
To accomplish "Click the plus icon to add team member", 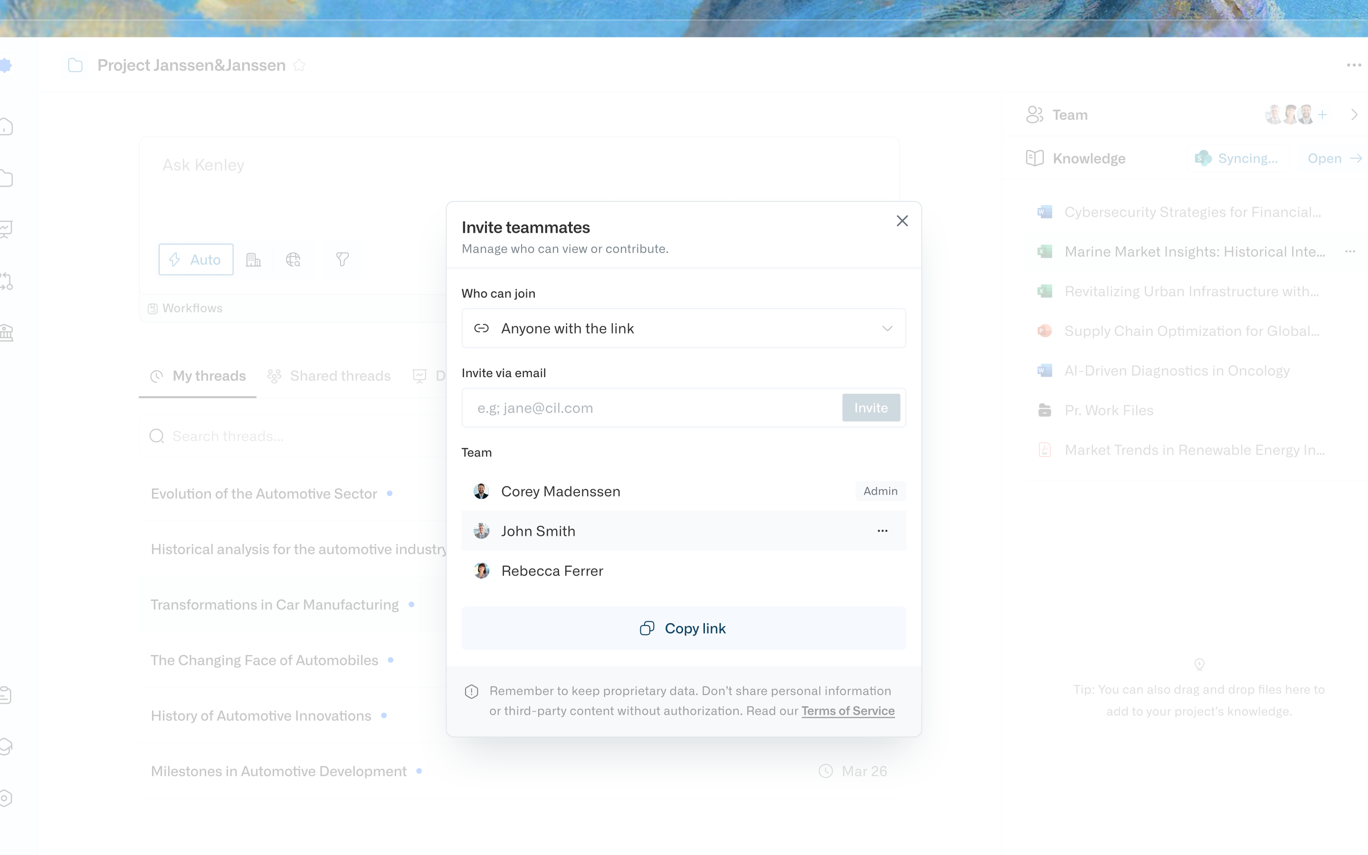I will (x=1322, y=115).
